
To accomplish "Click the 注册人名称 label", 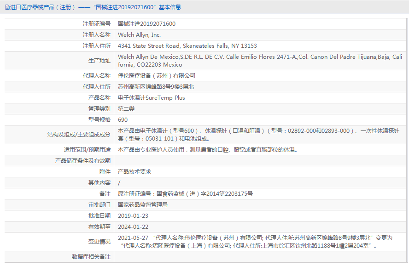I will [x=97, y=35].
